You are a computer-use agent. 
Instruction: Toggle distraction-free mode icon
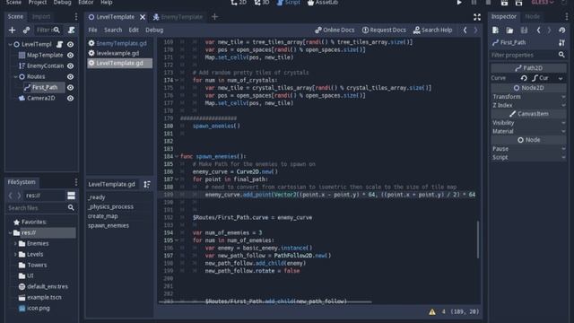477,17
